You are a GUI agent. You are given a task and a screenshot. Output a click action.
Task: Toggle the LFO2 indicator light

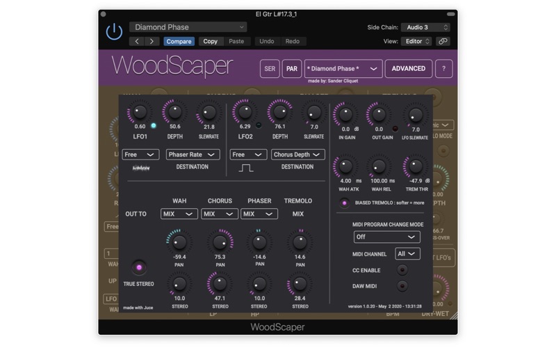click(x=259, y=125)
